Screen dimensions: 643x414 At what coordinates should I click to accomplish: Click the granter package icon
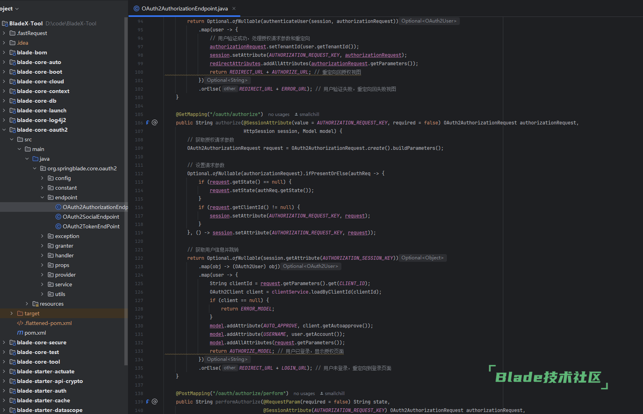coord(51,246)
